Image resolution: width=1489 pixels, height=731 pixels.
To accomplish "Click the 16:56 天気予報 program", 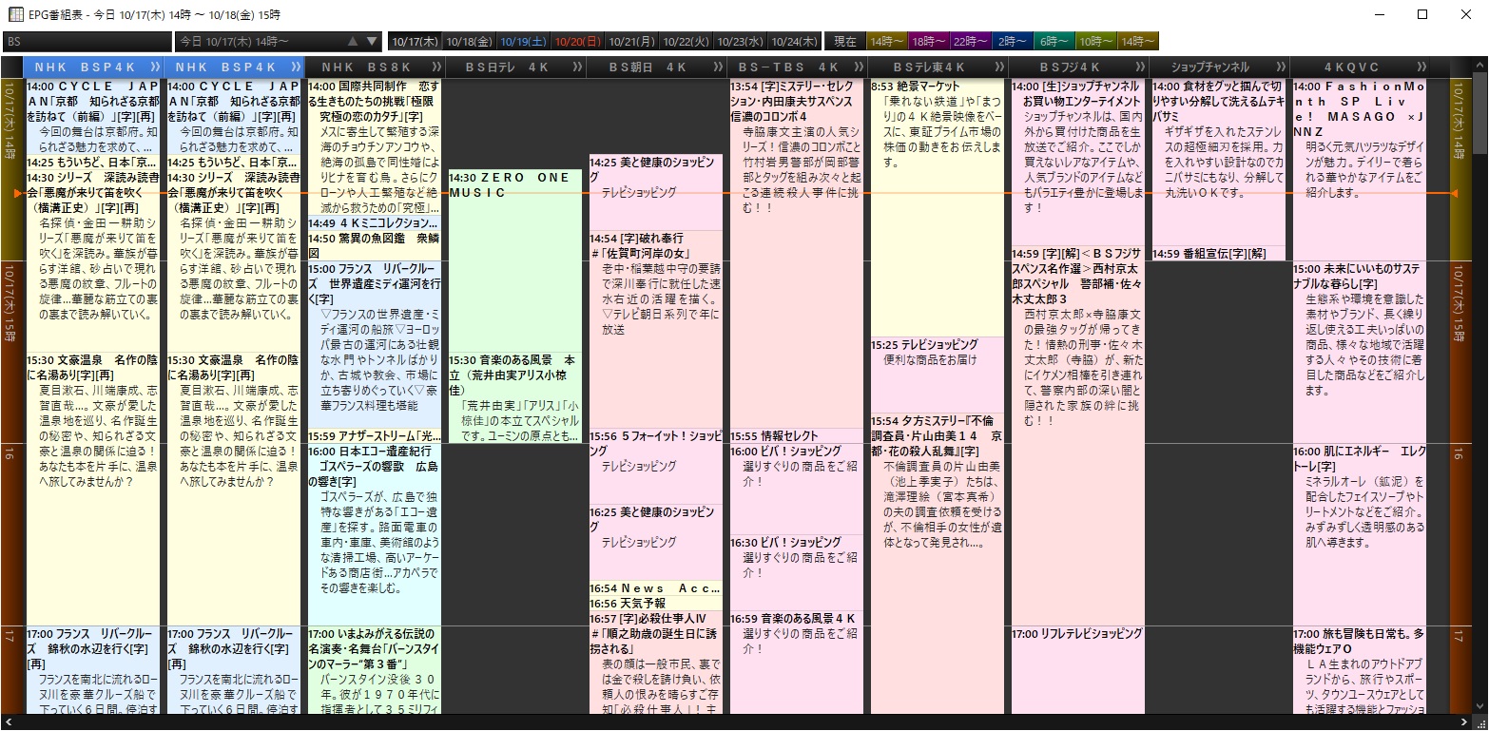I will coord(655,604).
